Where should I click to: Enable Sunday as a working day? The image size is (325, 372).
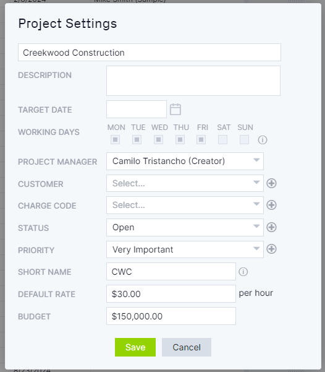(x=244, y=139)
